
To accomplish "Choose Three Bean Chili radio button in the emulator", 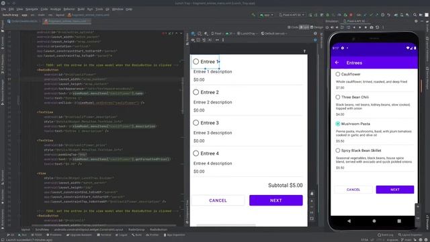I will click(337, 97).
